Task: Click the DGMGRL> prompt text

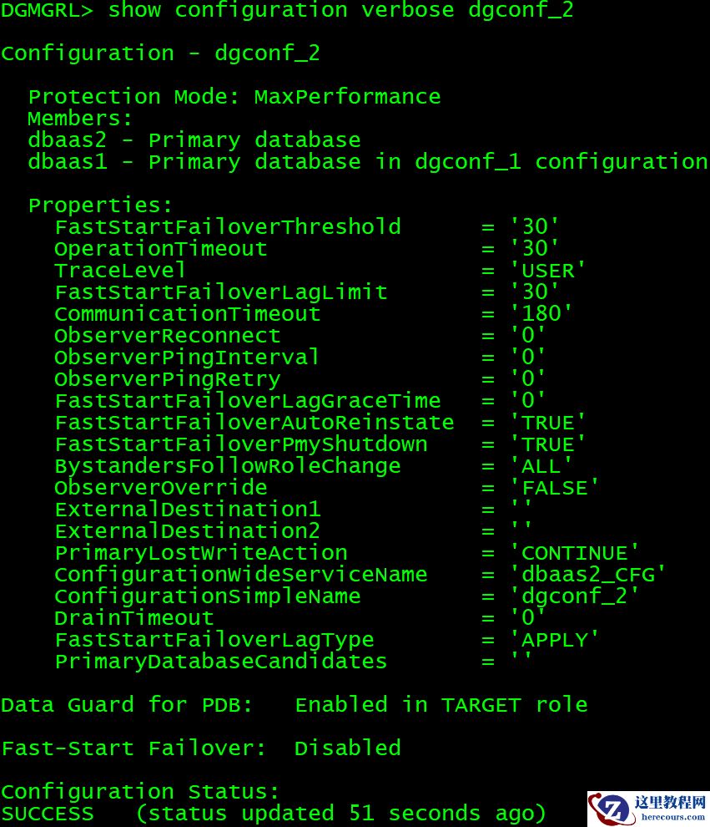Action: pos(47,11)
